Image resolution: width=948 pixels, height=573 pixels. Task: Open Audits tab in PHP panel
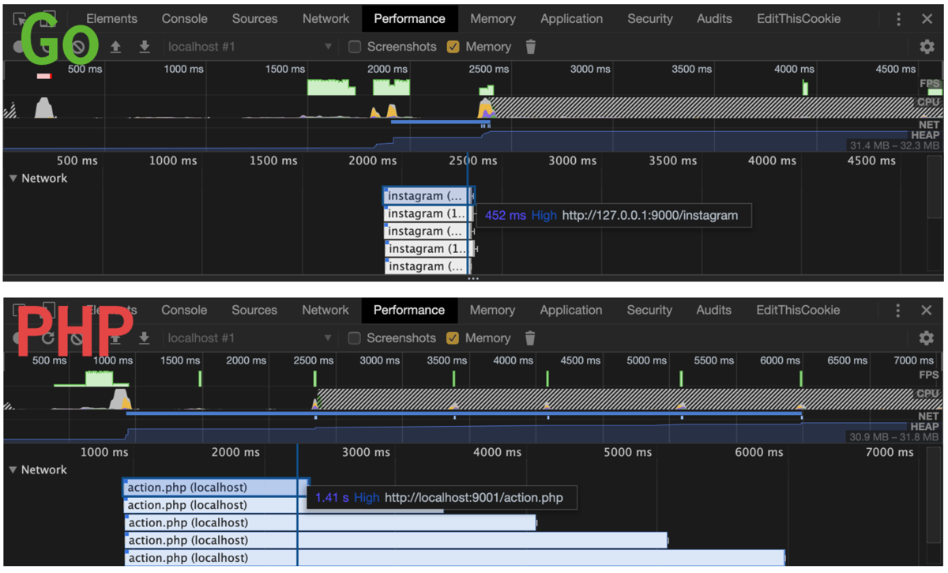click(x=714, y=311)
